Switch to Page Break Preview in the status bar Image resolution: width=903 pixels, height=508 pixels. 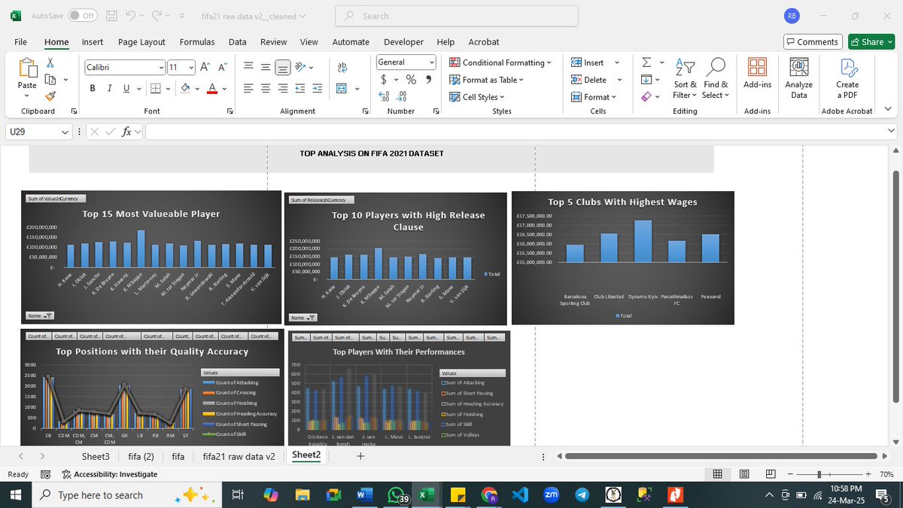point(770,474)
